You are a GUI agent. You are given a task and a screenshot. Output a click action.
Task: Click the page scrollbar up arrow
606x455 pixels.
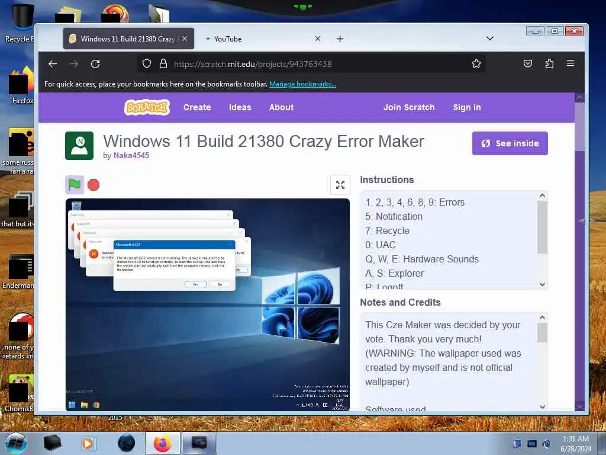579,98
